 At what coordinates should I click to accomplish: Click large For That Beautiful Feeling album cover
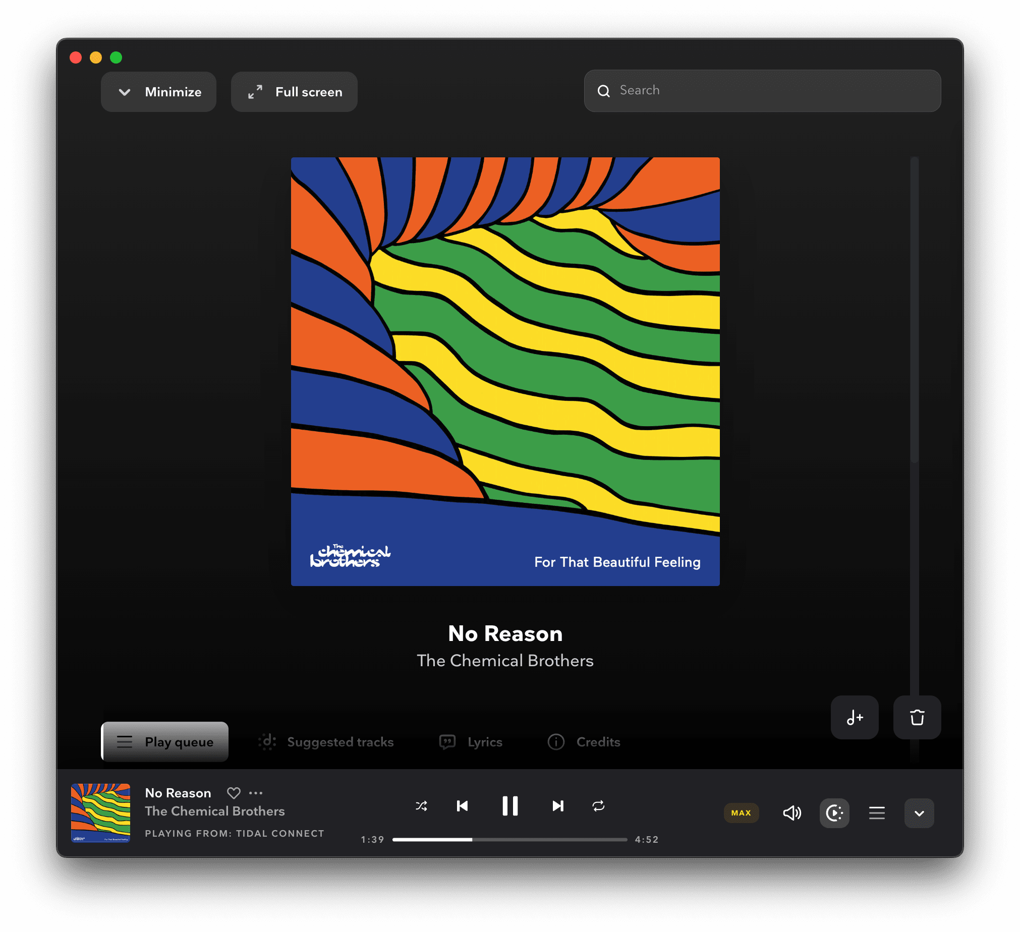click(x=505, y=371)
